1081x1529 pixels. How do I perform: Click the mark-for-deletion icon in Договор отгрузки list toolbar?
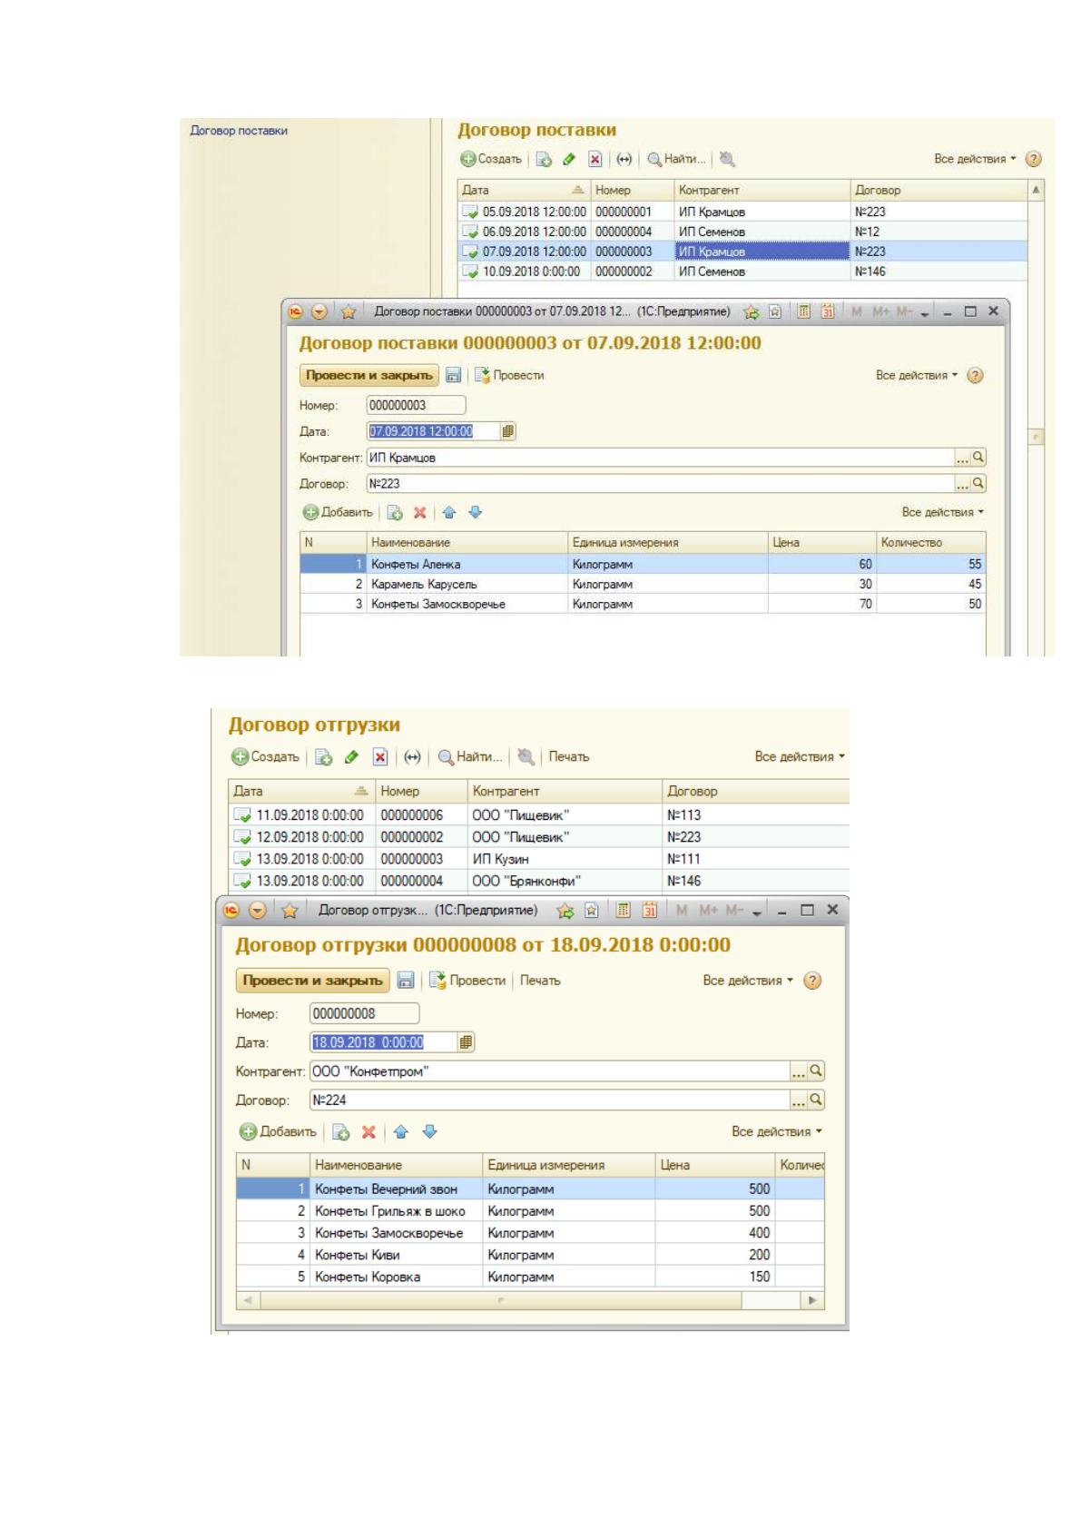pos(380,757)
